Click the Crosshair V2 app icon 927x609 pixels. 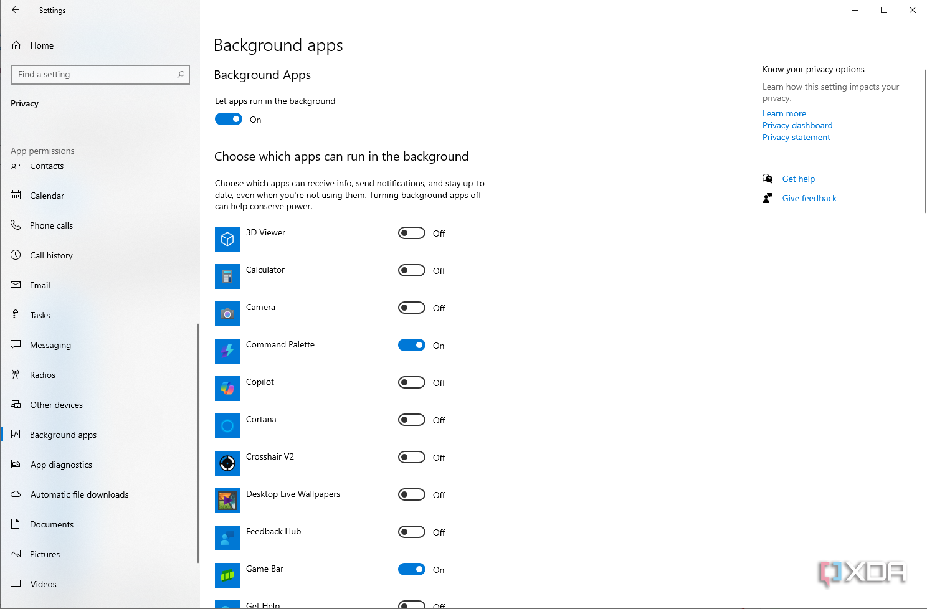227,463
